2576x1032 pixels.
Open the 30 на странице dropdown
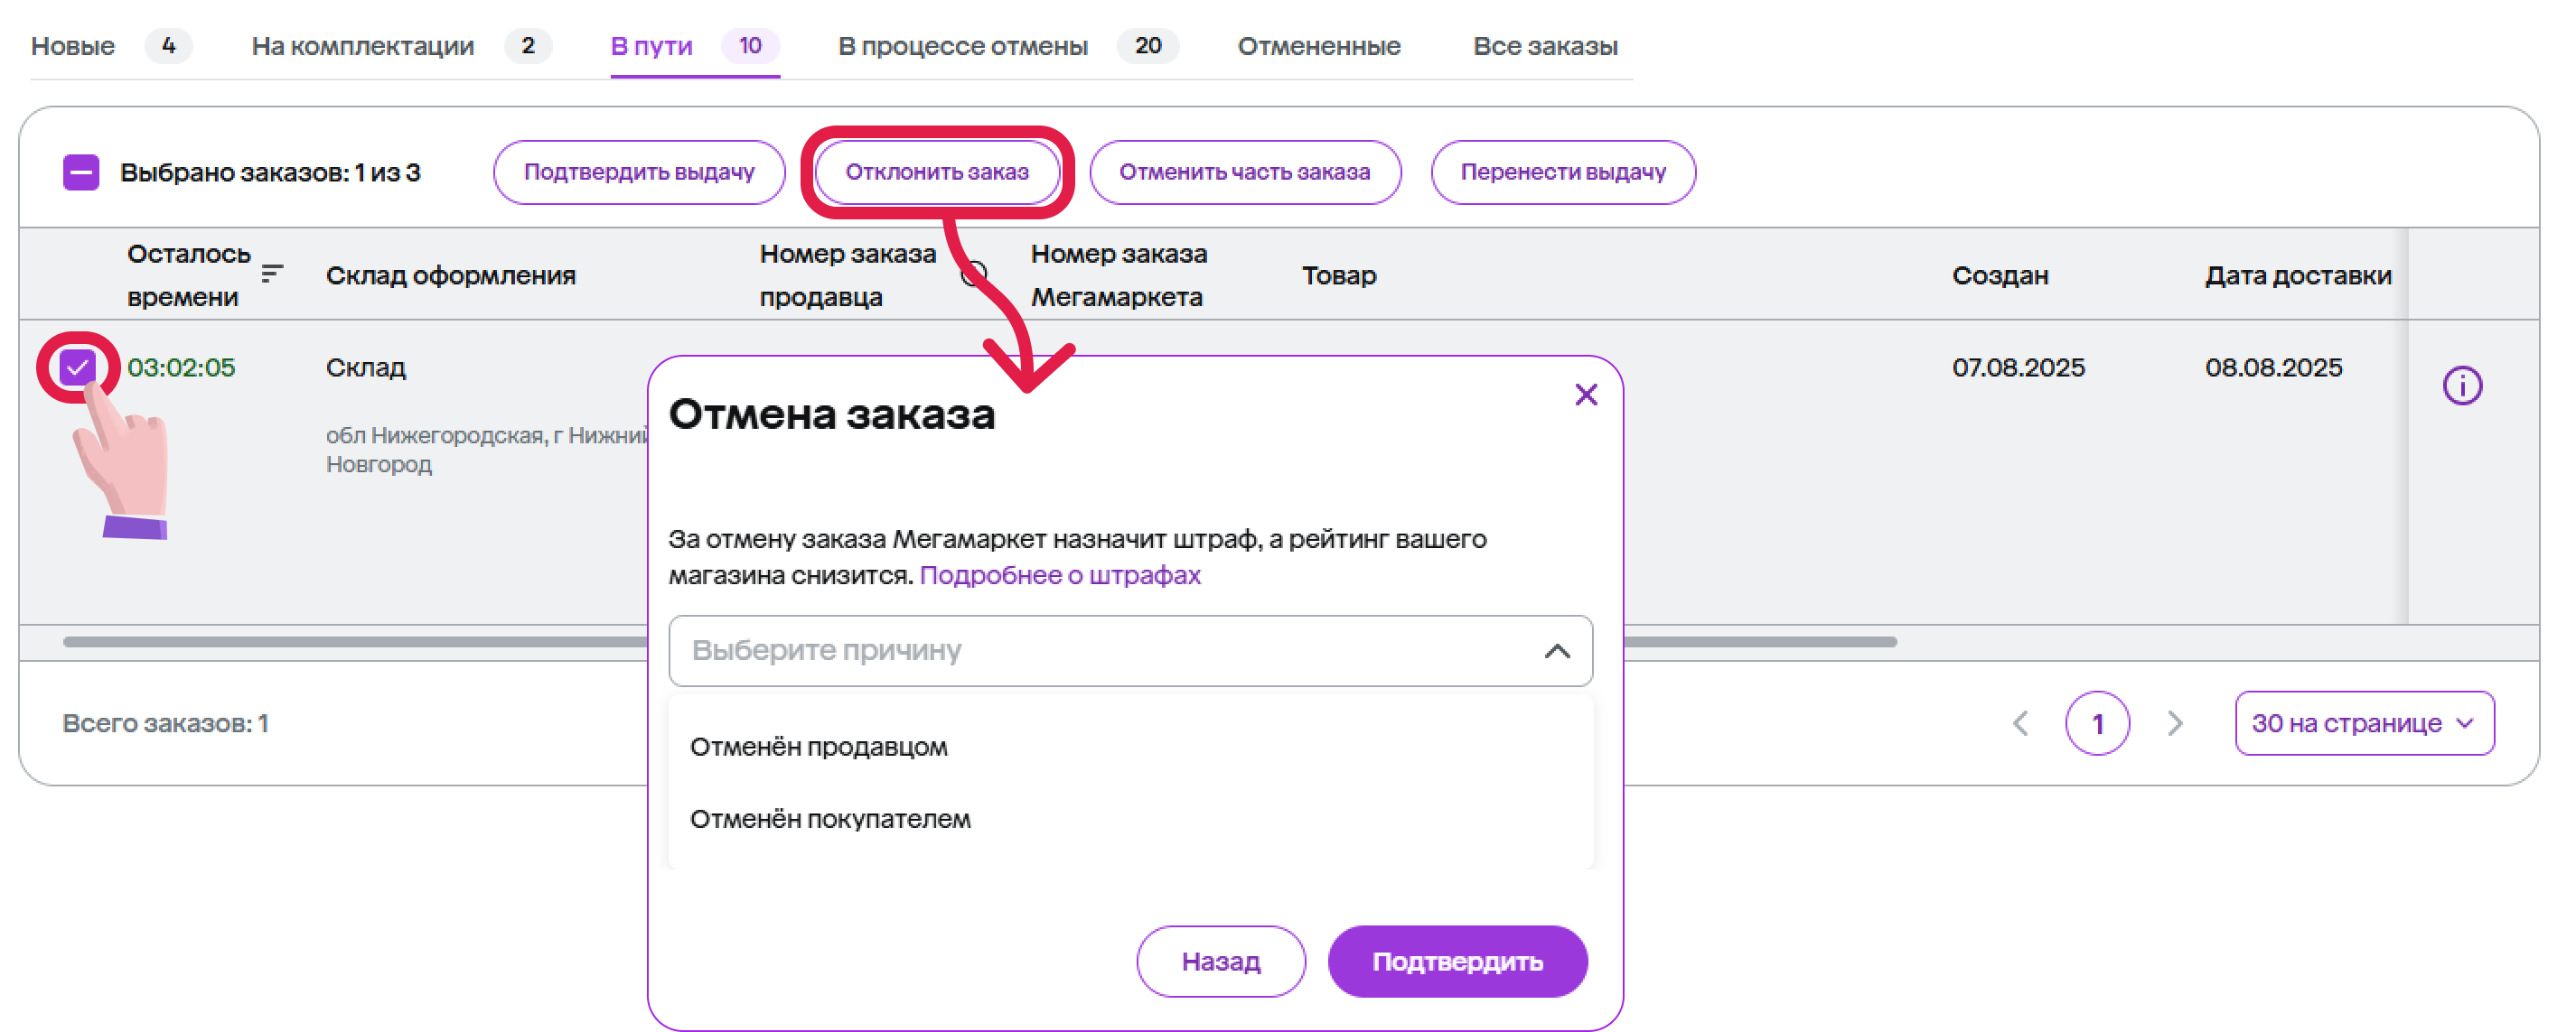(x=2363, y=722)
